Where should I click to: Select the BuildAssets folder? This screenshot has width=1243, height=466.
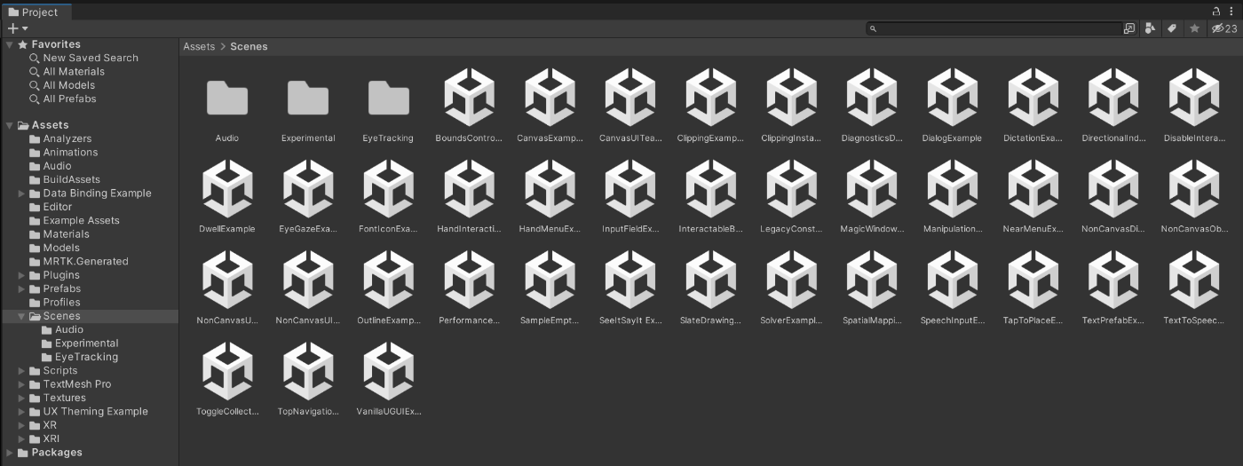(x=71, y=179)
